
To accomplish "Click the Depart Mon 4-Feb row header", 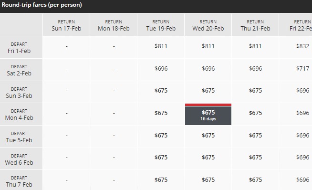I will [x=19, y=114].
